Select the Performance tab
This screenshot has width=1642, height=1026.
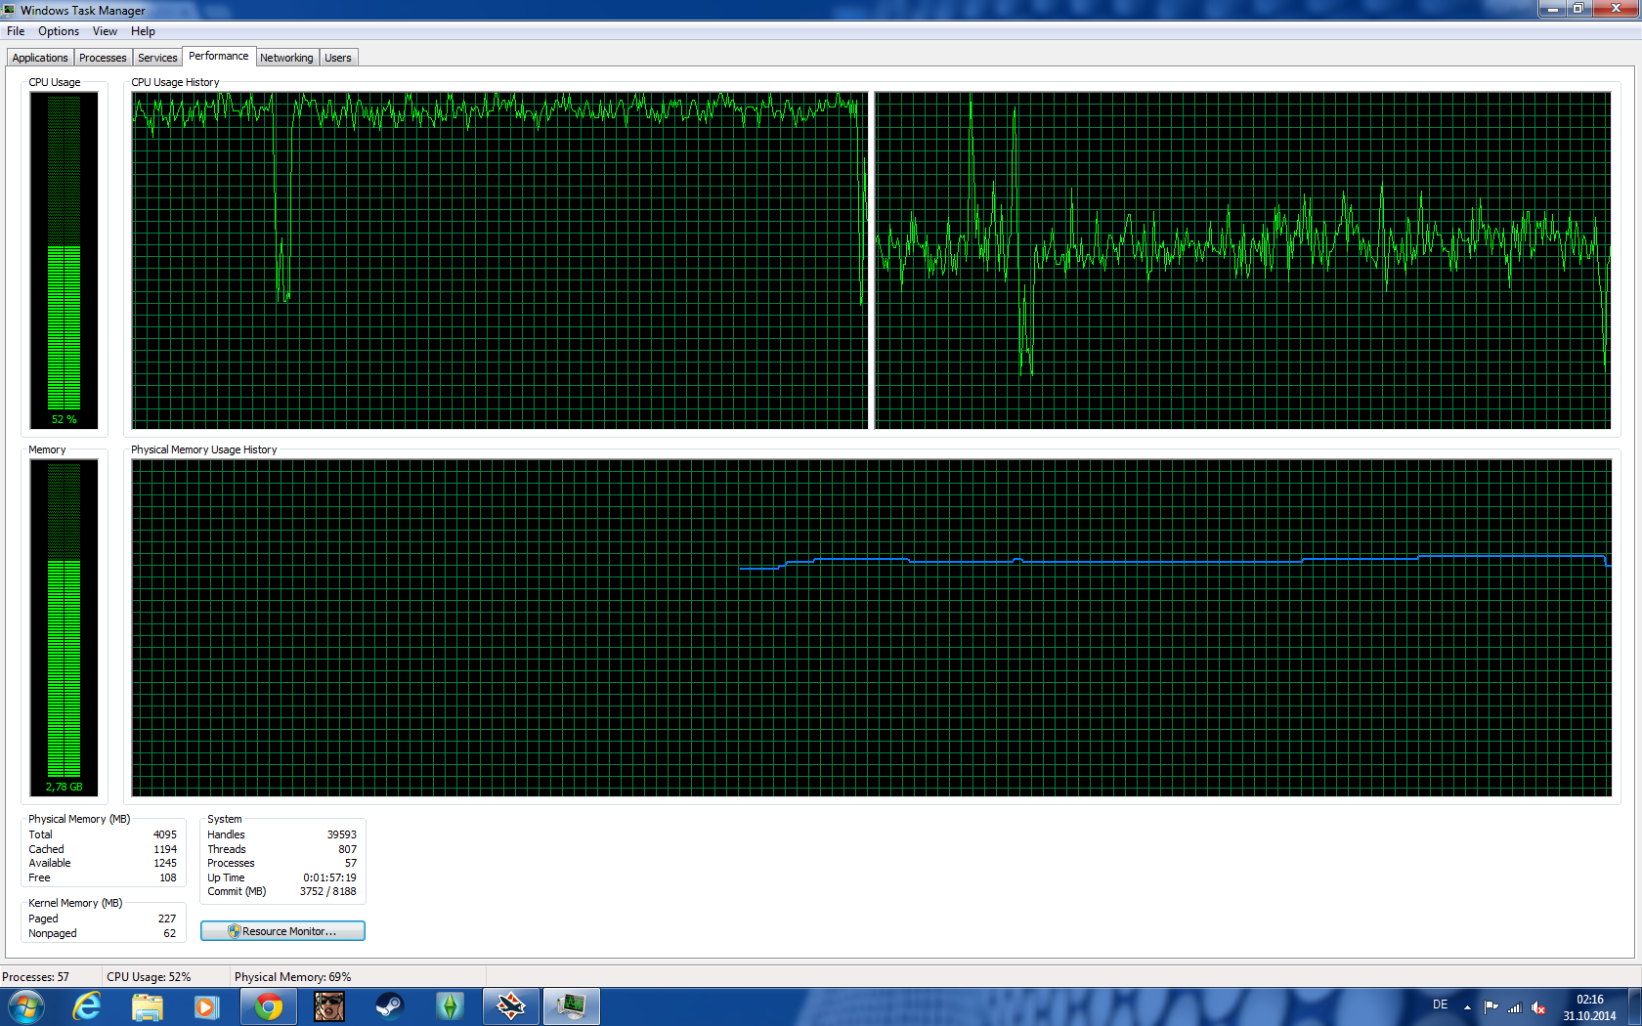219,56
